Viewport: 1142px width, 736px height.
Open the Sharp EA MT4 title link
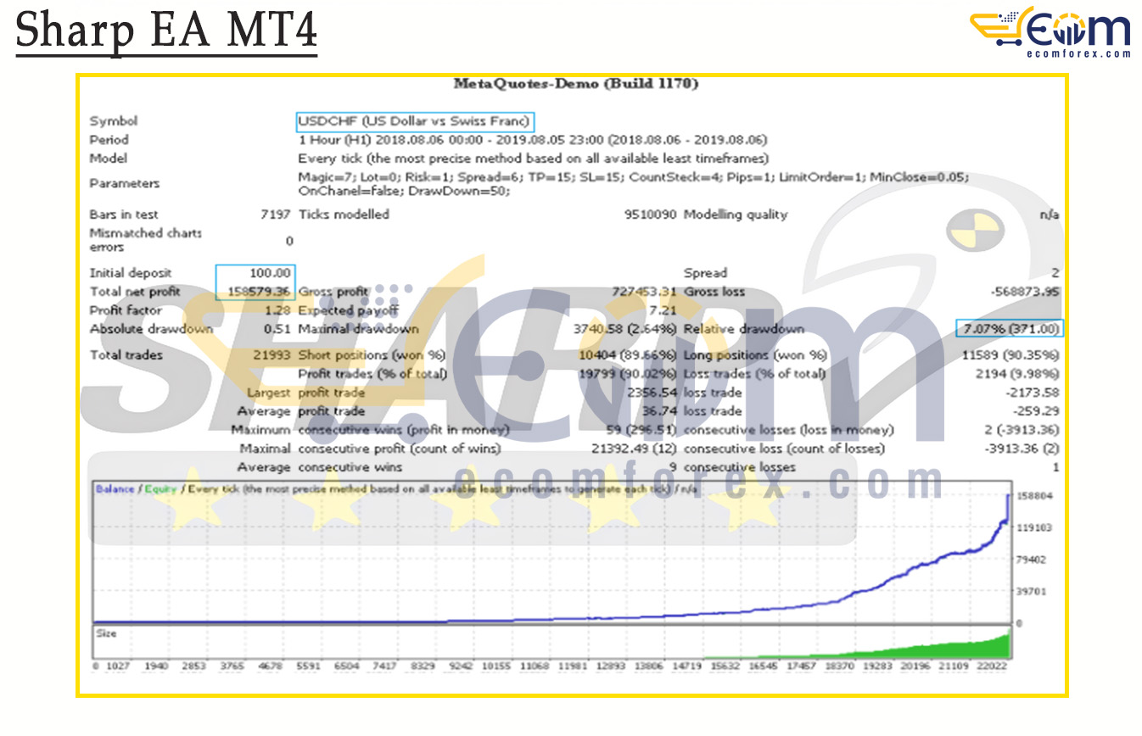coord(166,31)
